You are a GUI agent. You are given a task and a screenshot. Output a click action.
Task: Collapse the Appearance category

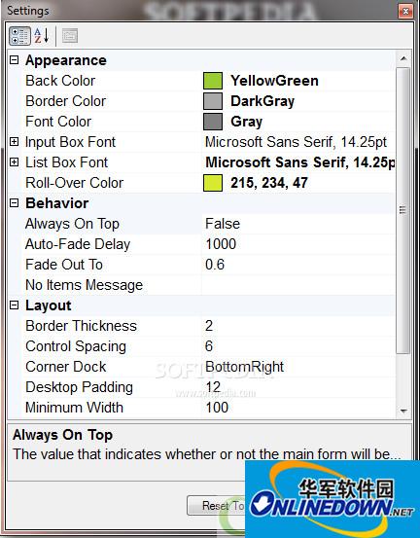14,60
